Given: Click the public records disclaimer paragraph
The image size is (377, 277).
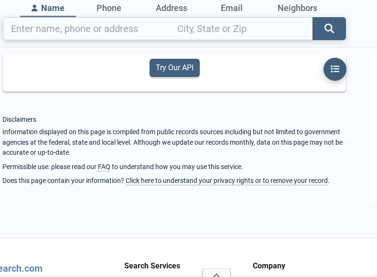Looking at the screenshot, I should tap(172, 142).
